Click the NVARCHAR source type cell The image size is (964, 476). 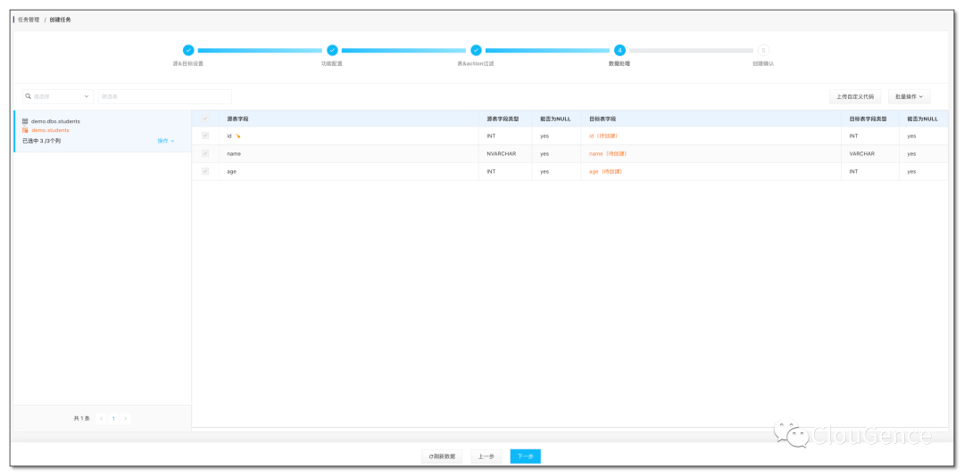[501, 153]
